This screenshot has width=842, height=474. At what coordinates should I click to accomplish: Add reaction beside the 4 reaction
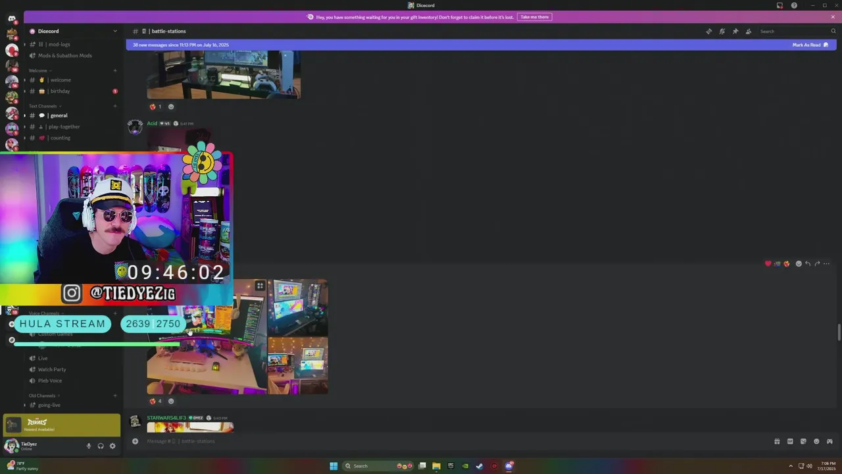pyautogui.click(x=171, y=401)
